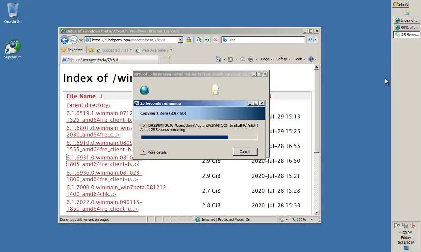Open the Supermium desktop shortcut
The image size is (421, 252).
(12, 50)
